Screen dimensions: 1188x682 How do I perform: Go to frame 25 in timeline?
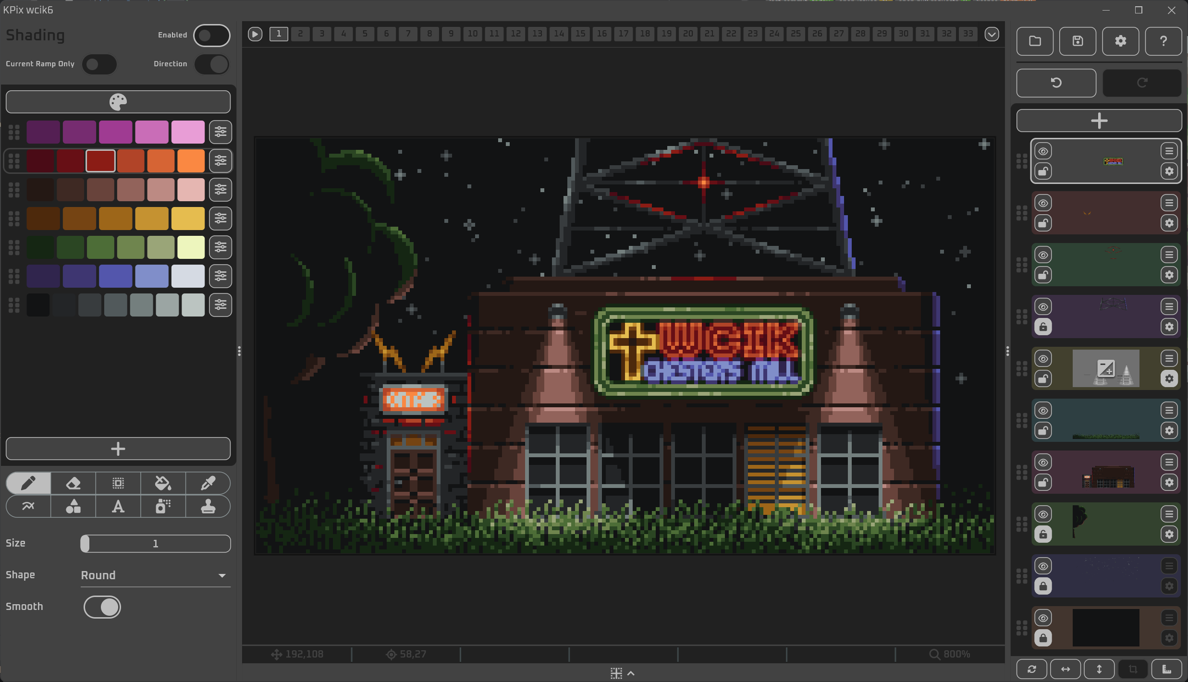coord(796,34)
